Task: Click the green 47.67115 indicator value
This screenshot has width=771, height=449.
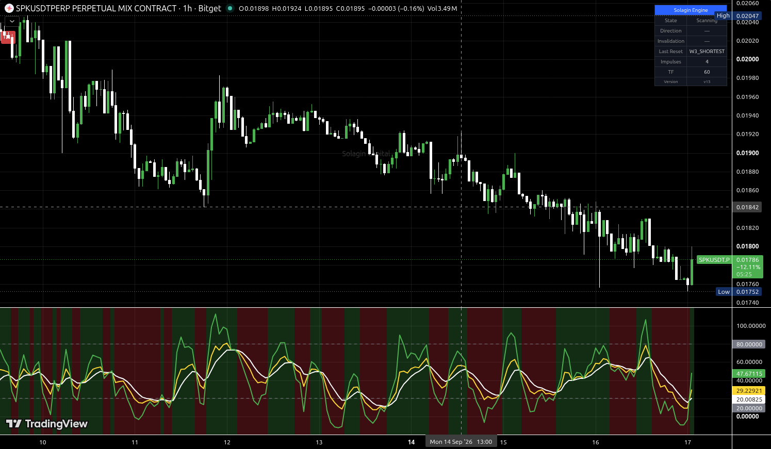Action: pos(749,374)
